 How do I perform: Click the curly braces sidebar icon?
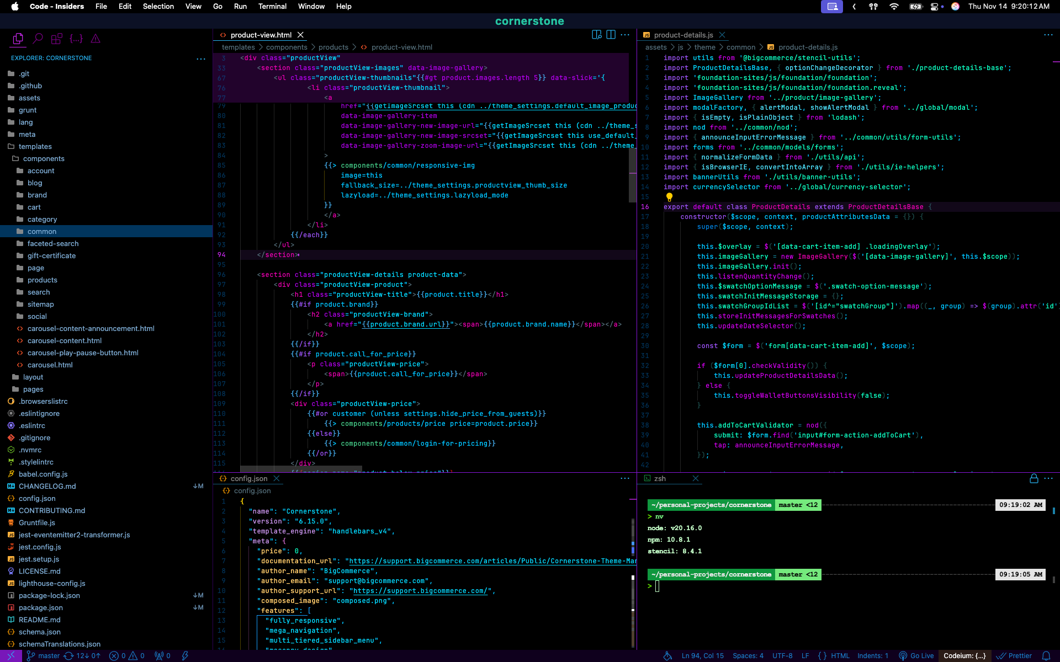pyautogui.click(x=76, y=39)
